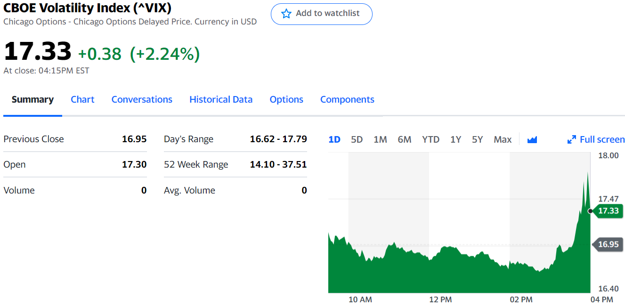Click the +0.38 price change value

tap(99, 54)
